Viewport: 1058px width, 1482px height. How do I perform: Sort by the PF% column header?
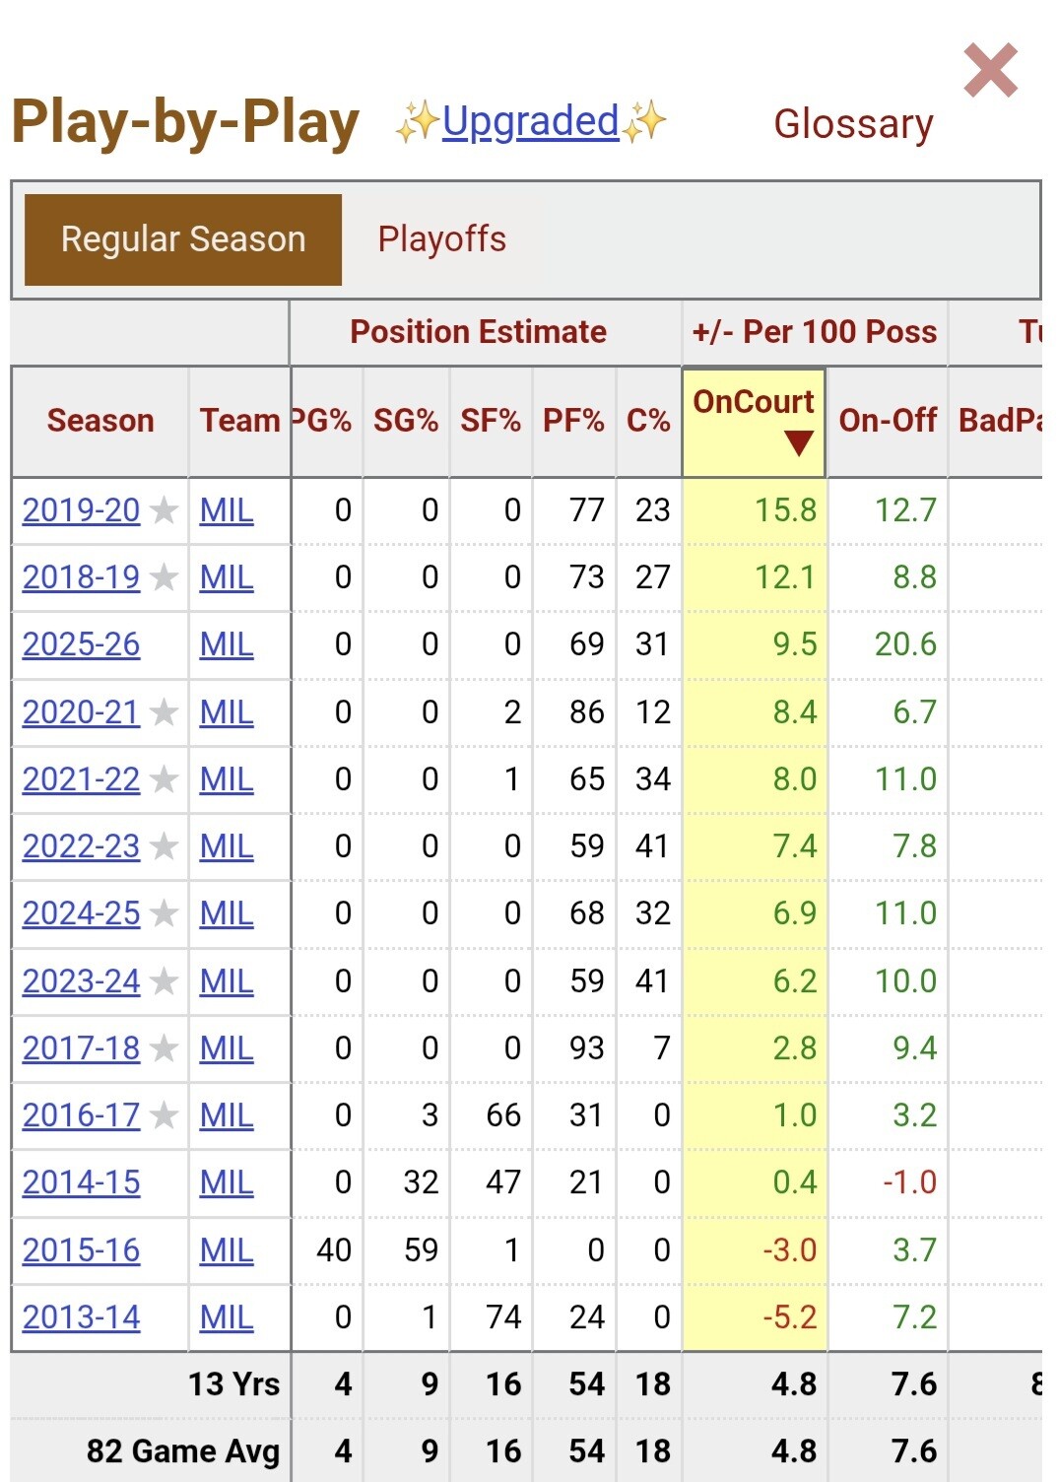(573, 421)
